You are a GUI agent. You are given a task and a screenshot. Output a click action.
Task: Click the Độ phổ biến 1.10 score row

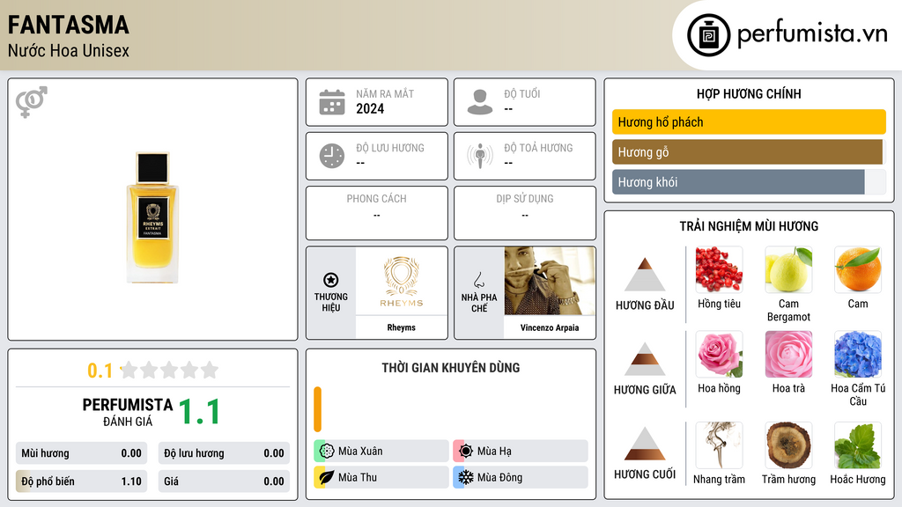pyautogui.click(x=81, y=481)
